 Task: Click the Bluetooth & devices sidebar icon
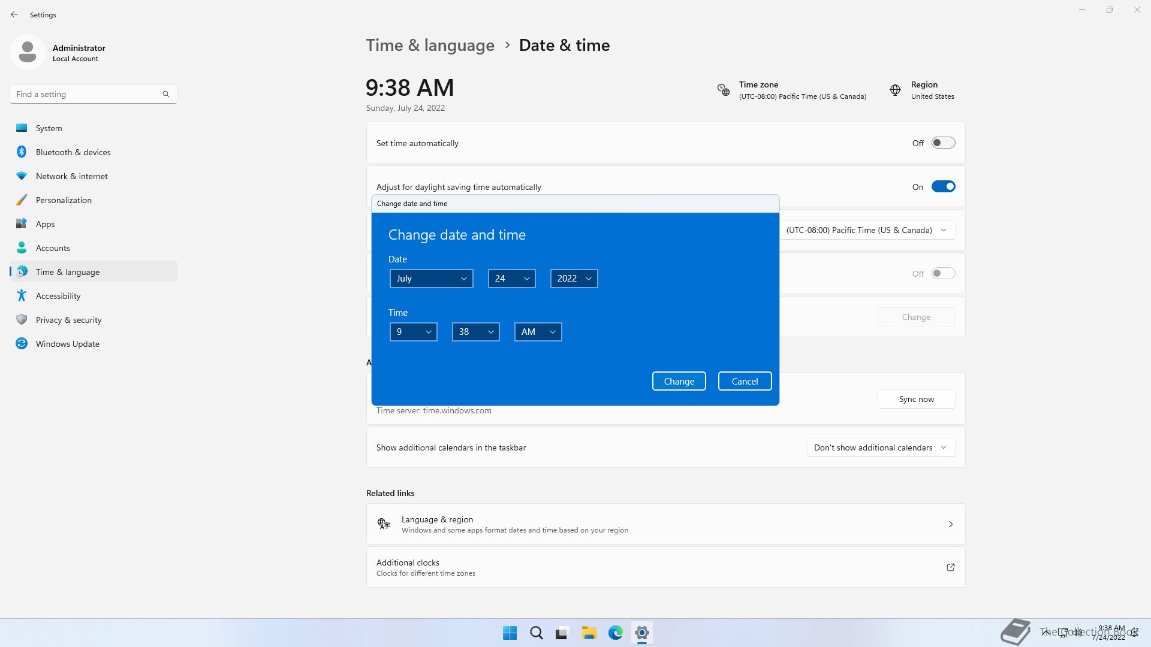[x=22, y=152]
